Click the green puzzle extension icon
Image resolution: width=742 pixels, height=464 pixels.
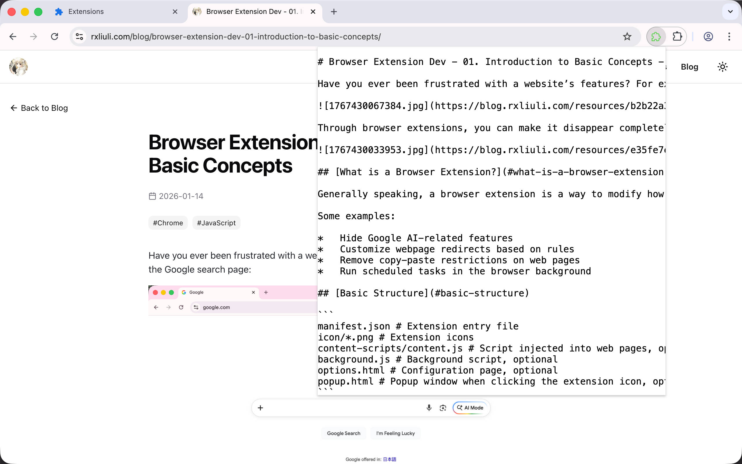coord(656,37)
